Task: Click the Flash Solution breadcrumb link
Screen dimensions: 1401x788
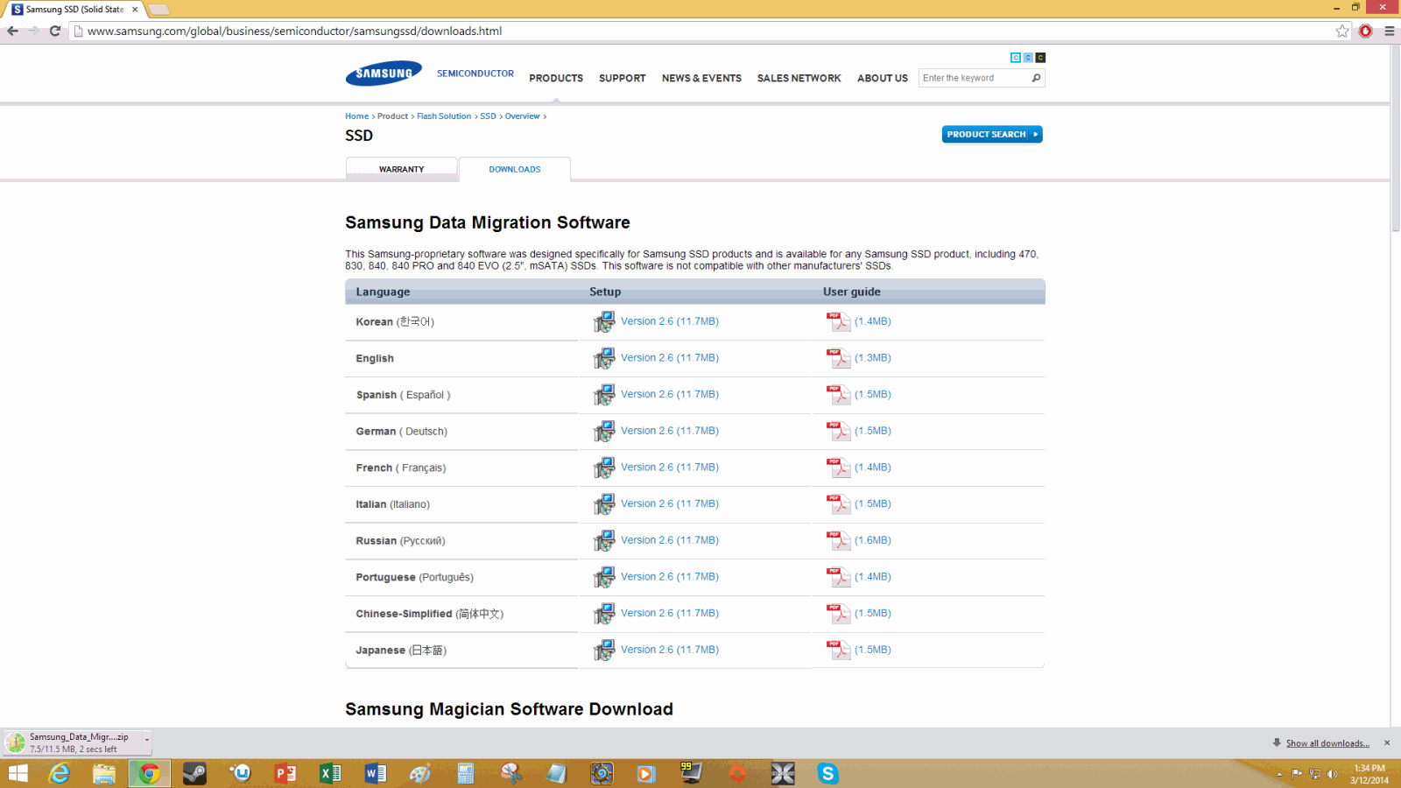Action: coord(444,116)
